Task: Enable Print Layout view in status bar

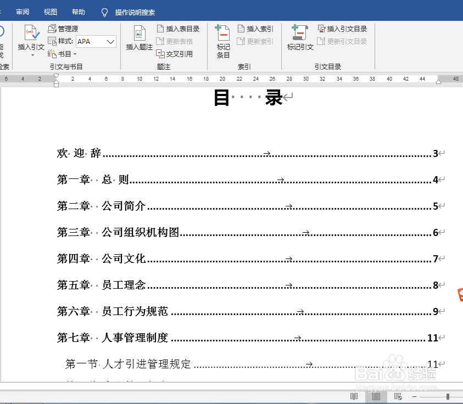Action: click(376, 396)
